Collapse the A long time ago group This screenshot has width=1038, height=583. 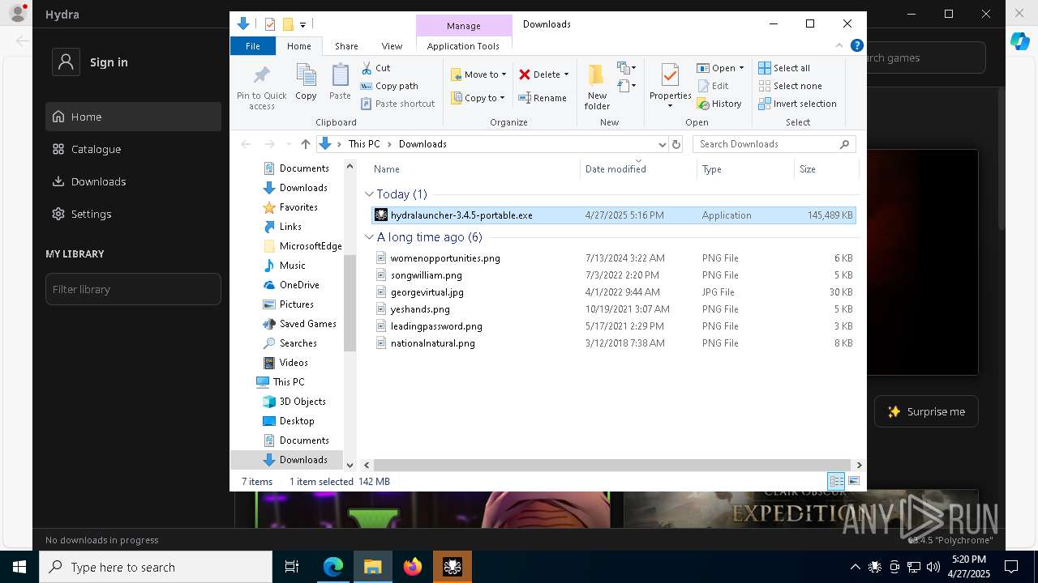click(369, 237)
